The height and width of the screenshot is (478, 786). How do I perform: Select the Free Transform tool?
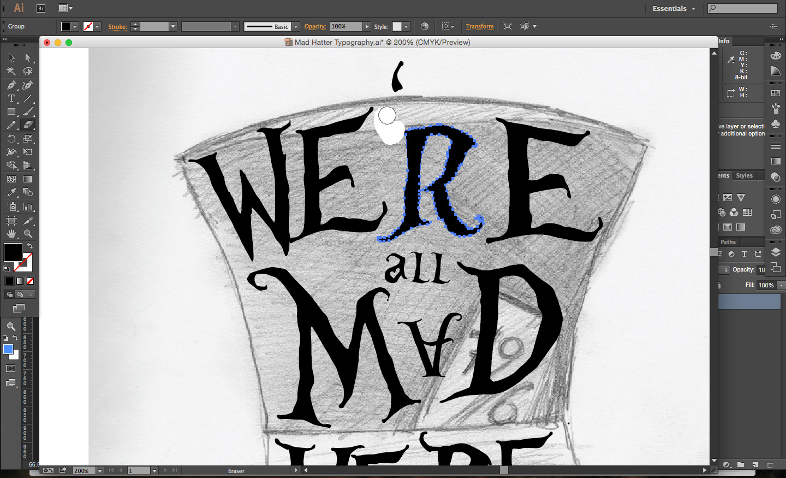[28, 152]
